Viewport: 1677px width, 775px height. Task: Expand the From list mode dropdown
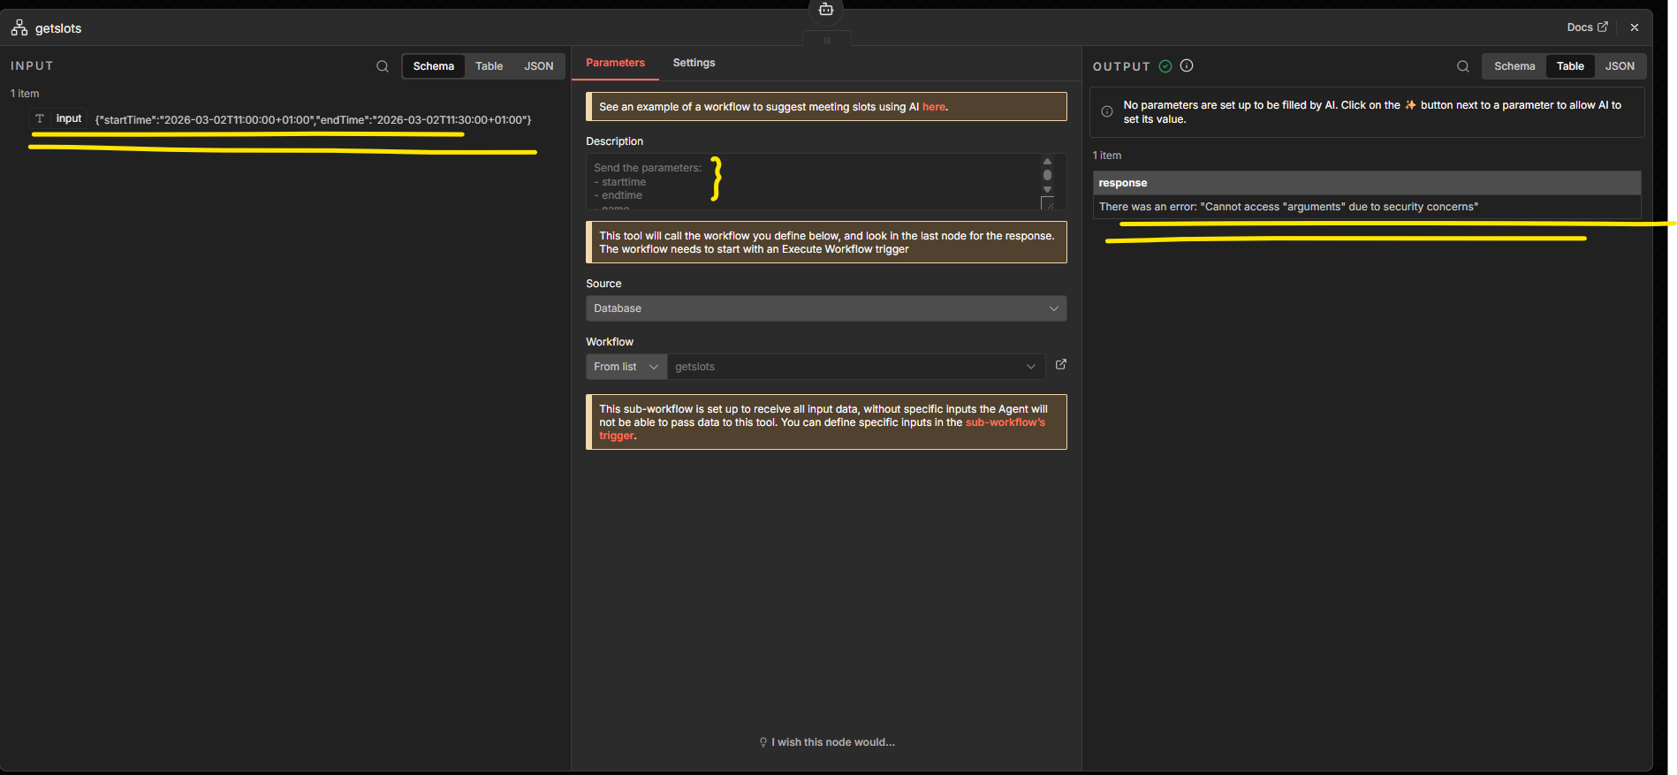click(626, 367)
